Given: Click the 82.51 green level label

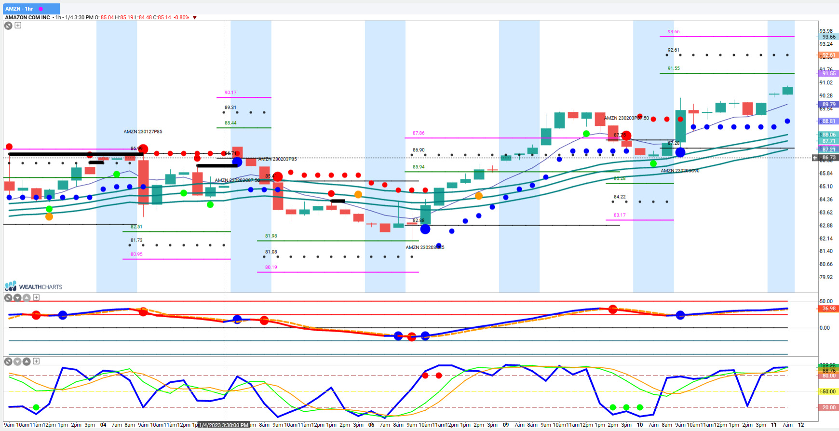Looking at the screenshot, I should tap(136, 227).
